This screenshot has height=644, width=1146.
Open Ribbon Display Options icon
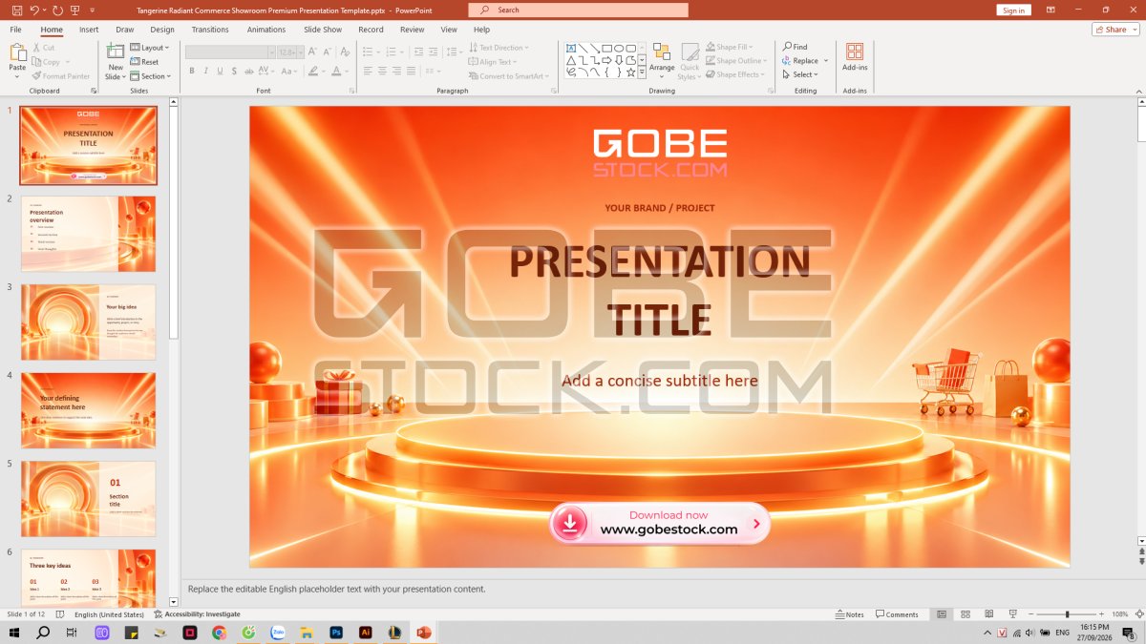pyautogui.click(x=1050, y=10)
